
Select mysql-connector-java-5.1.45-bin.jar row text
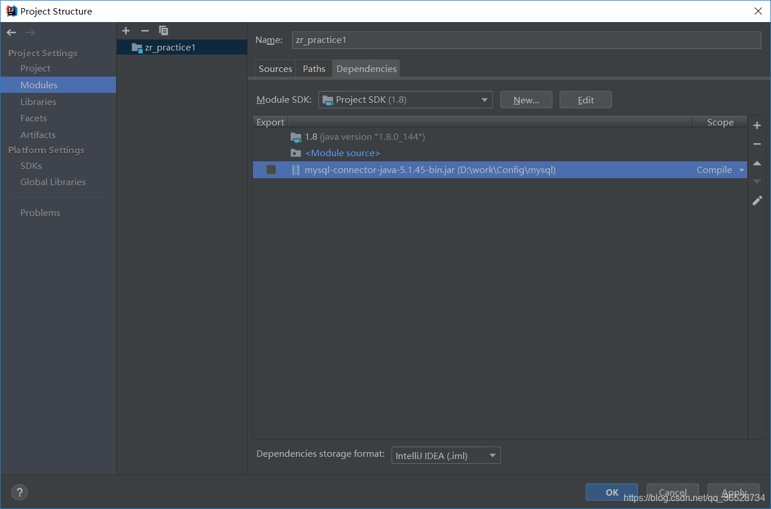pyautogui.click(x=430, y=170)
